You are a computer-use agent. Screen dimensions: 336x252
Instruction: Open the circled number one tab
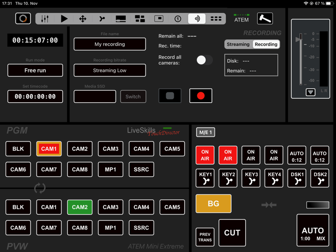pos(178,19)
